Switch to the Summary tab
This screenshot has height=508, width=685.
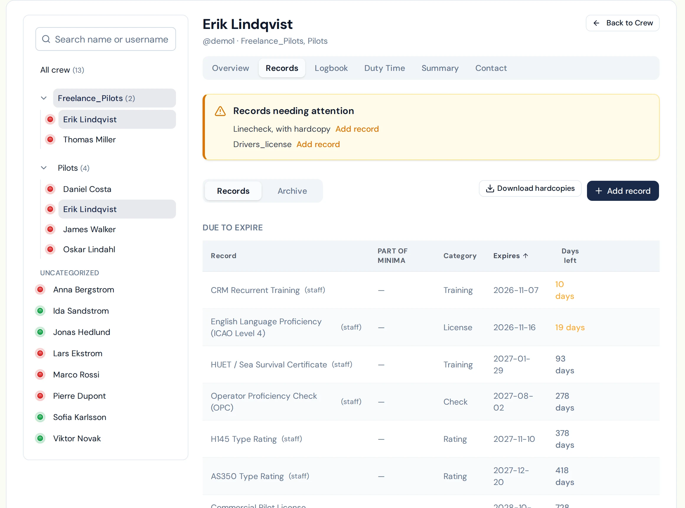[x=440, y=68]
